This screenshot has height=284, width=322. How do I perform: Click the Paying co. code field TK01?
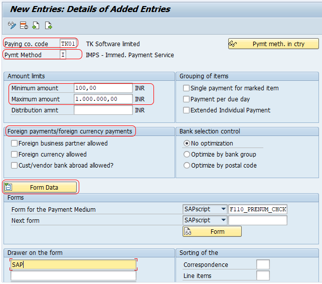(68, 44)
